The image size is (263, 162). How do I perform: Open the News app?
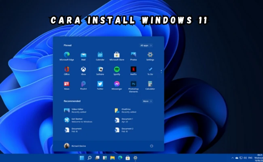pyautogui.click(x=67, y=85)
